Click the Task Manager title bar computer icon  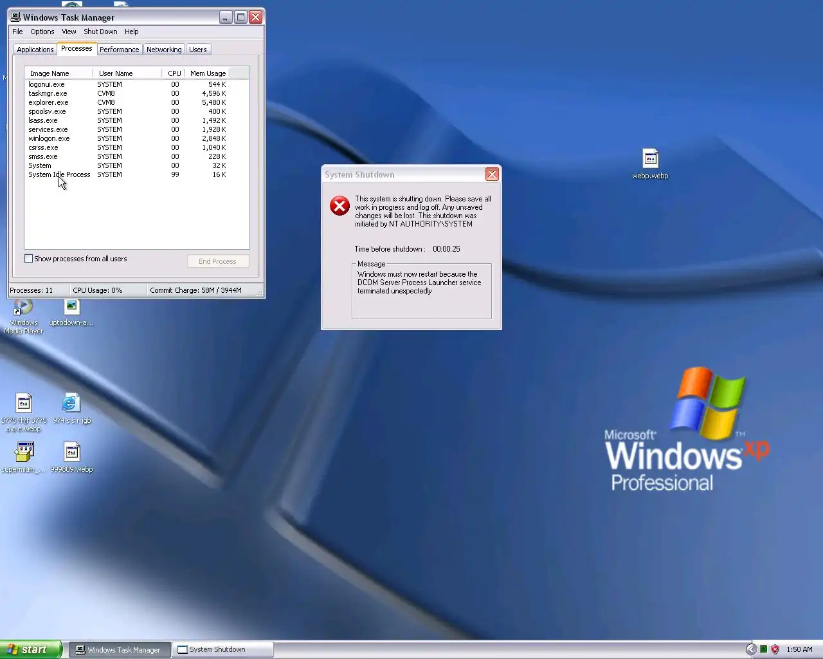(15, 17)
